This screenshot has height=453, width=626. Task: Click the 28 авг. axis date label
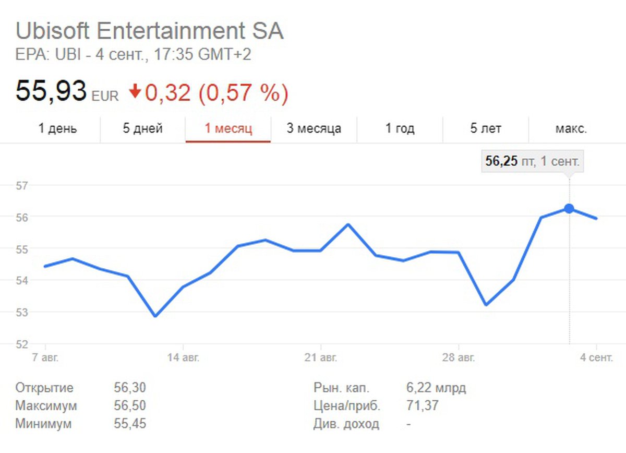pos(459,358)
